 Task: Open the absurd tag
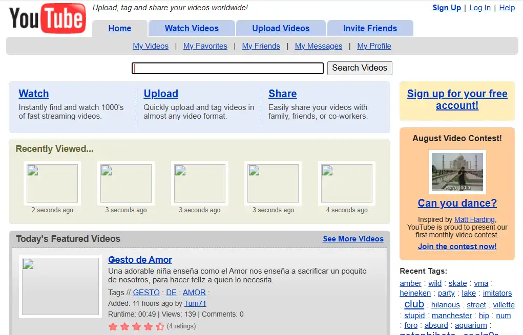click(x=436, y=325)
